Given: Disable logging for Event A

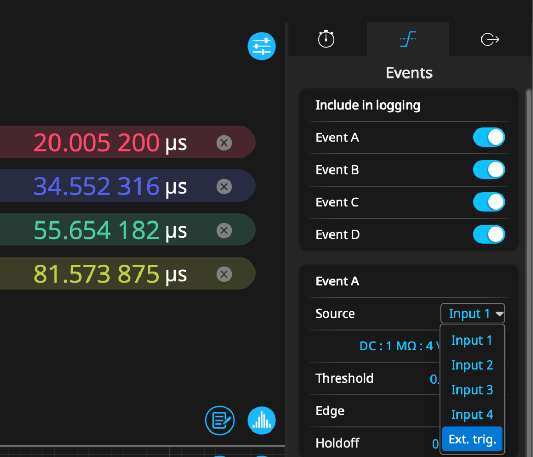Looking at the screenshot, I should (x=488, y=138).
